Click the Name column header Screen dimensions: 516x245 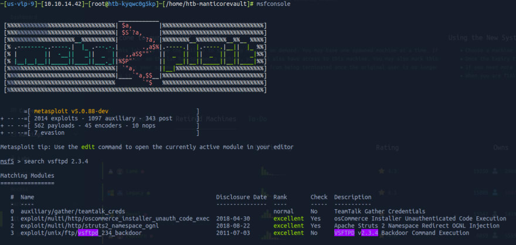(x=28, y=197)
